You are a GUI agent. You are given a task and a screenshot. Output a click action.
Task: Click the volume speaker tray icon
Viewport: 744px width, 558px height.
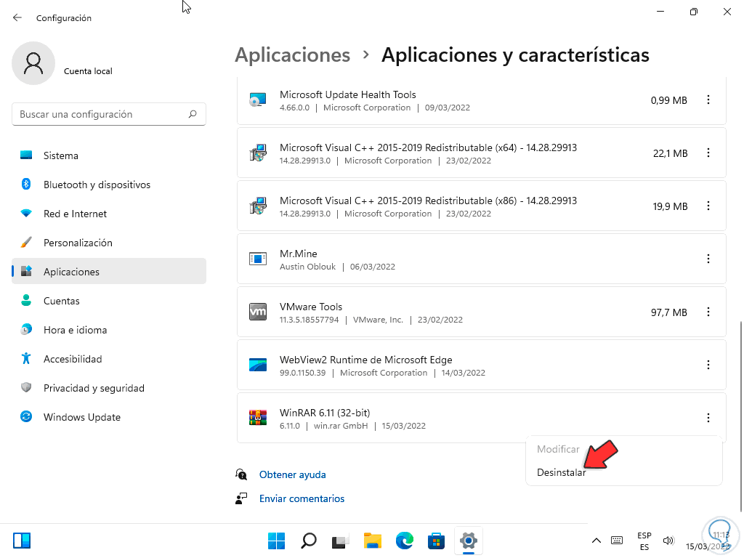668,541
